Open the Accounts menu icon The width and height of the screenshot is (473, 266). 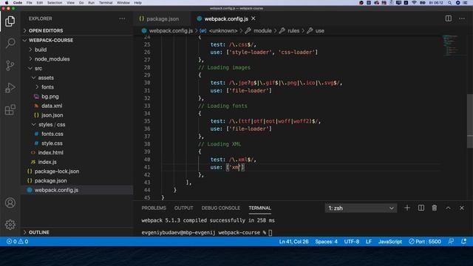10,202
